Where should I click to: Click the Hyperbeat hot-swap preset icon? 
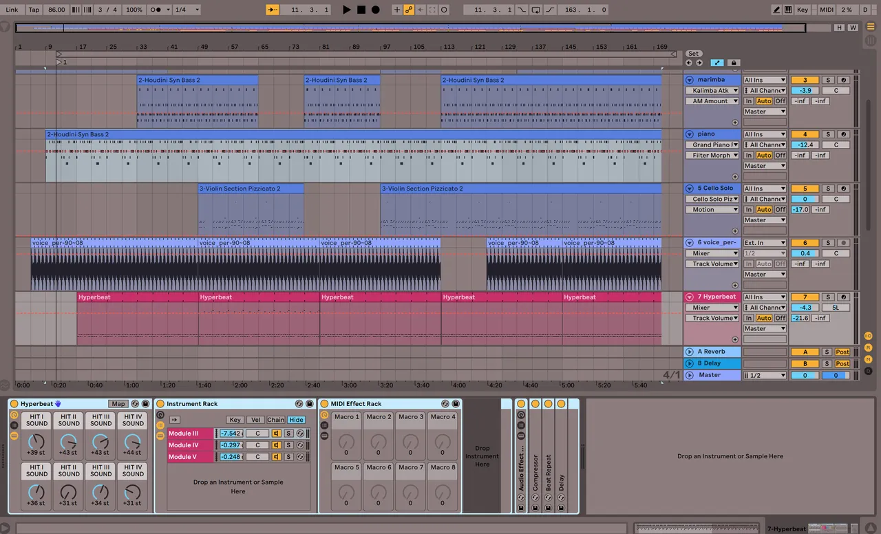coord(136,403)
